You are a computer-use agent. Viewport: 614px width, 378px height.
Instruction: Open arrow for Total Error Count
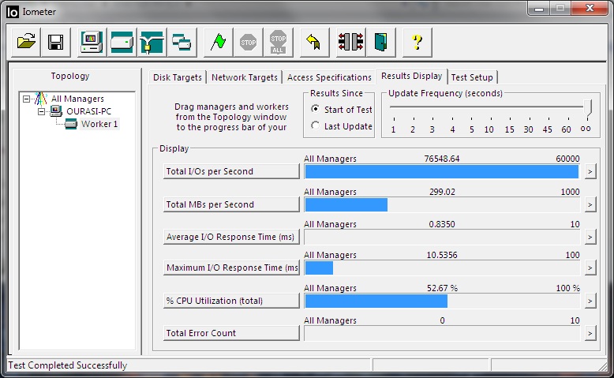coord(590,333)
